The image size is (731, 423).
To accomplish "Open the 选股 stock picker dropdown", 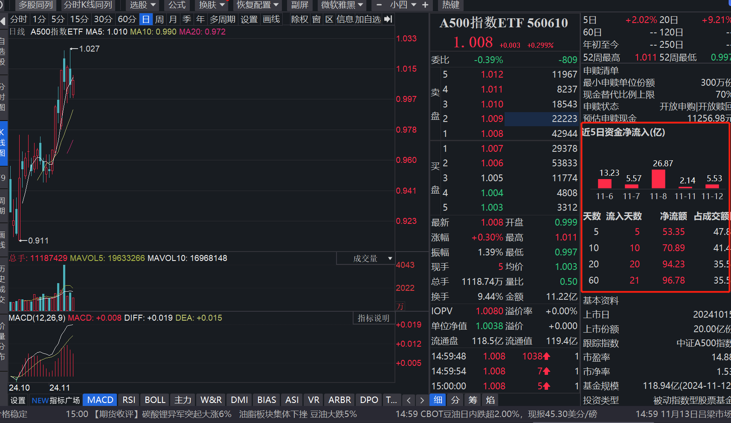I will (x=142, y=5).
